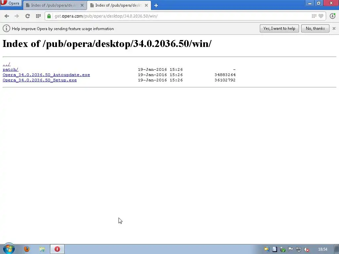Screen dimensions: 339x254
Task: Open Action Center flag tray icon
Action: 290,249
